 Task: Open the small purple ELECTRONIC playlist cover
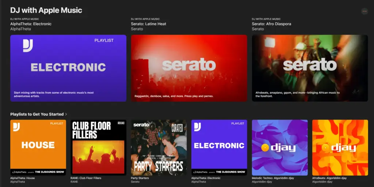click(x=219, y=147)
